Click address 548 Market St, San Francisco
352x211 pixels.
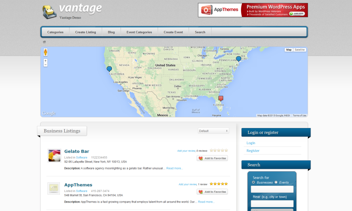click(x=94, y=195)
